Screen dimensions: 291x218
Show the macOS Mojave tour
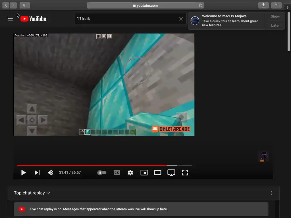point(275,16)
